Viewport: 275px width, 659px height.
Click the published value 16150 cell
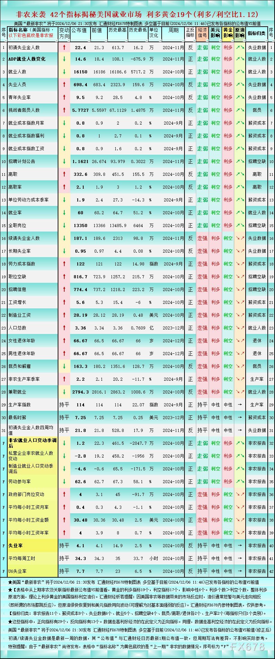coord(80,72)
